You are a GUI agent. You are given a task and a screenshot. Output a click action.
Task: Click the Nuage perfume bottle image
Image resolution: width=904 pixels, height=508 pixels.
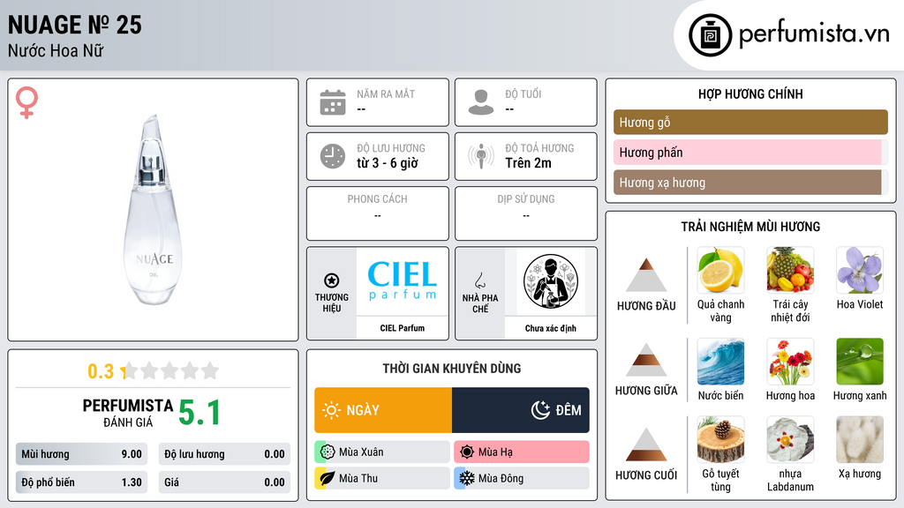154,210
